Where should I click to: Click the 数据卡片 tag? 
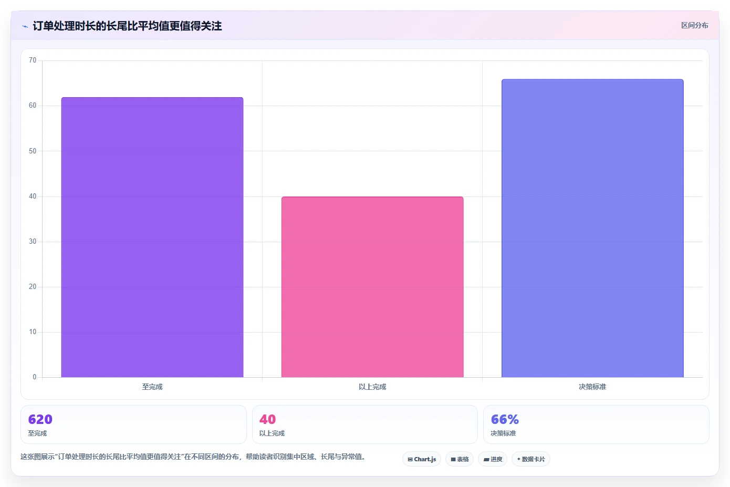click(531, 459)
